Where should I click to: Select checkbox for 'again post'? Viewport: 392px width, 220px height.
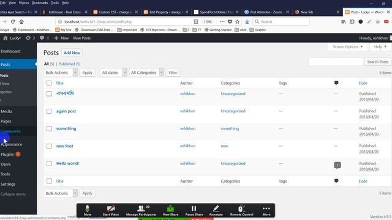[x=49, y=111]
